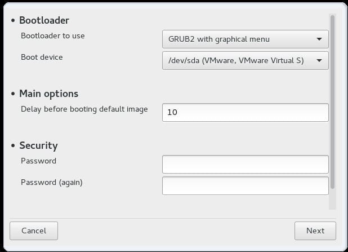Click the bullet beside Main options

pyautogui.click(x=13, y=94)
